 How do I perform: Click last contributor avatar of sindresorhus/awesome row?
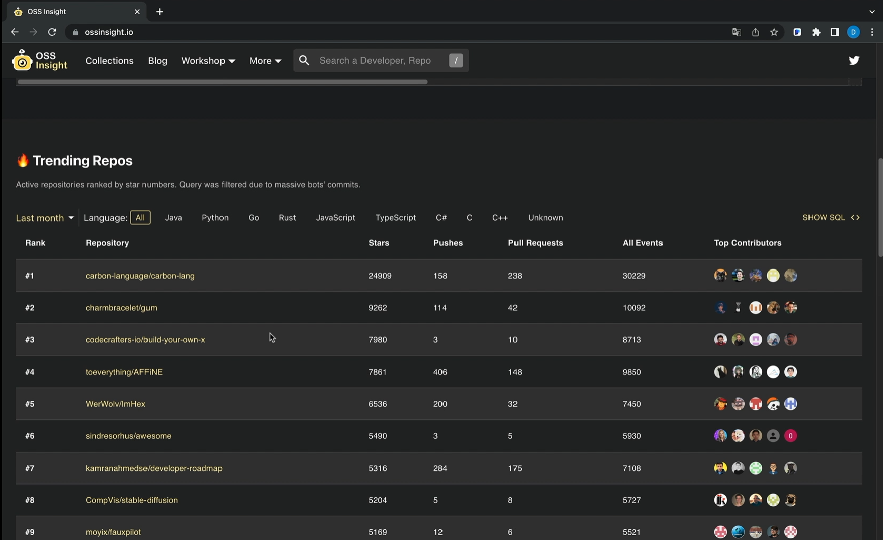point(791,436)
